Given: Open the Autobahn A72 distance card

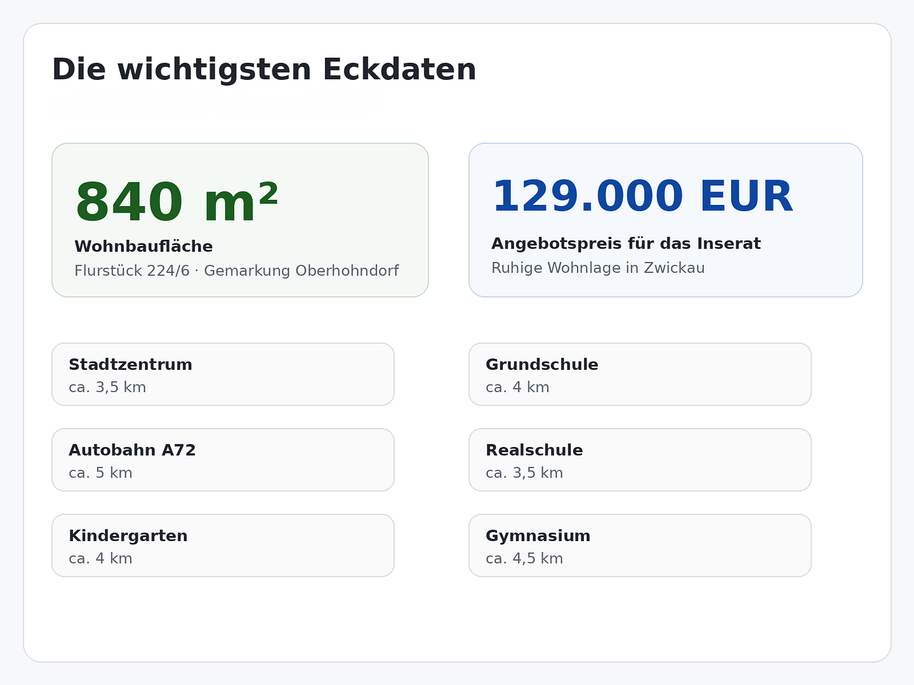Looking at the screenshot, I should coord(223,460).
